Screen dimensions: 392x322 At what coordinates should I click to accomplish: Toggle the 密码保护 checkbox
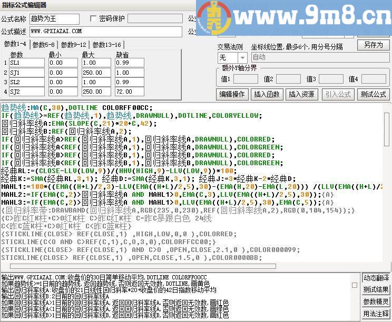(94, 19)
